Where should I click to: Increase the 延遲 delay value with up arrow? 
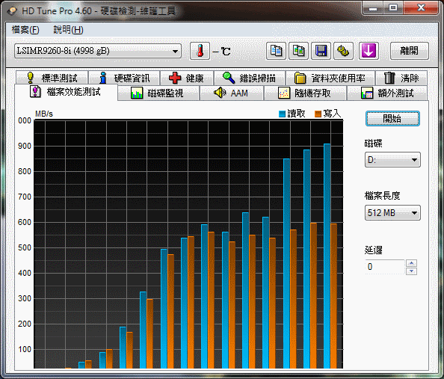[411, 263]
